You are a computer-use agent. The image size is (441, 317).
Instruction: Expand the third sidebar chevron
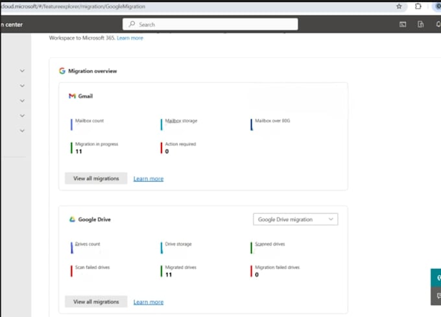[22, 100]
